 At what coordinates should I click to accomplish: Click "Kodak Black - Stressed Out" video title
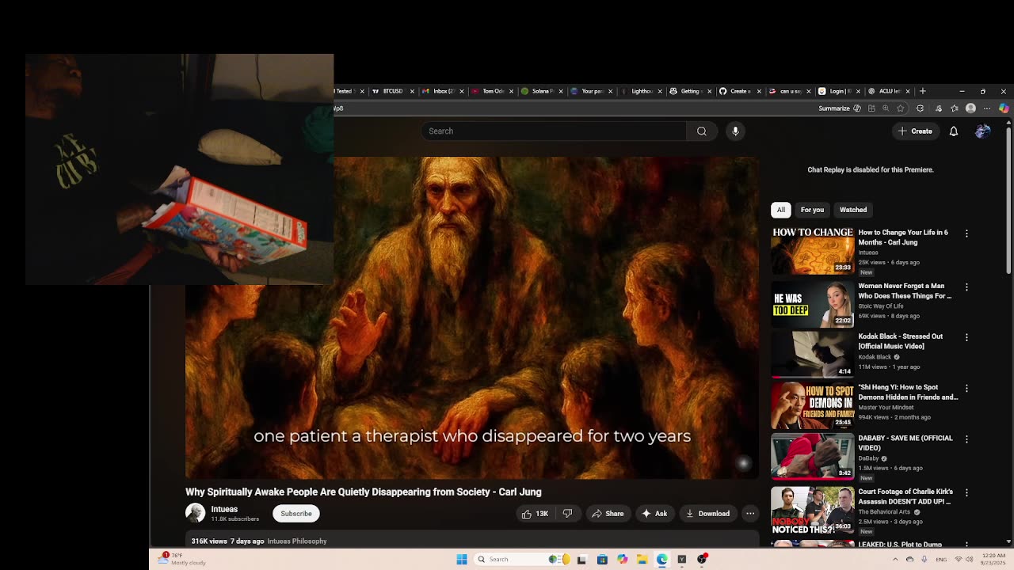[901, 341]
